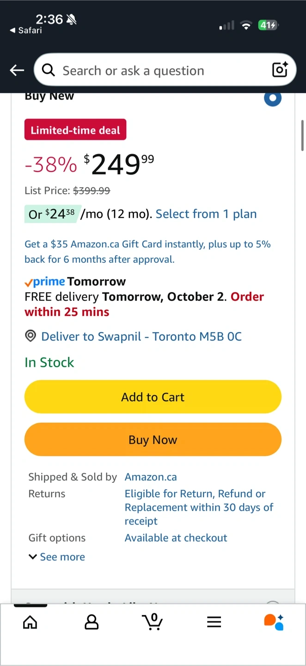Select the Buy New radio button

(272, 98)
